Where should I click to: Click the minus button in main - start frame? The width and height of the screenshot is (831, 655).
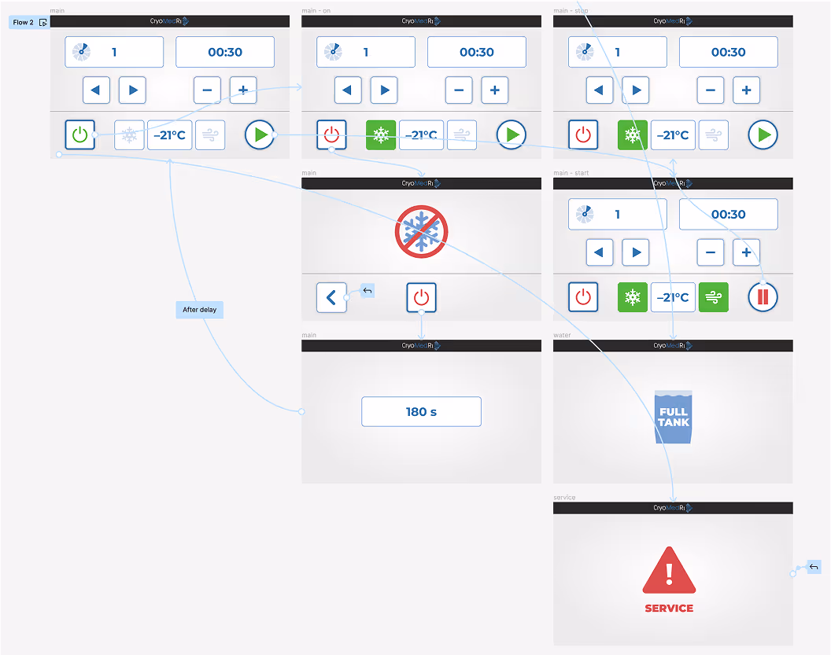711,252
